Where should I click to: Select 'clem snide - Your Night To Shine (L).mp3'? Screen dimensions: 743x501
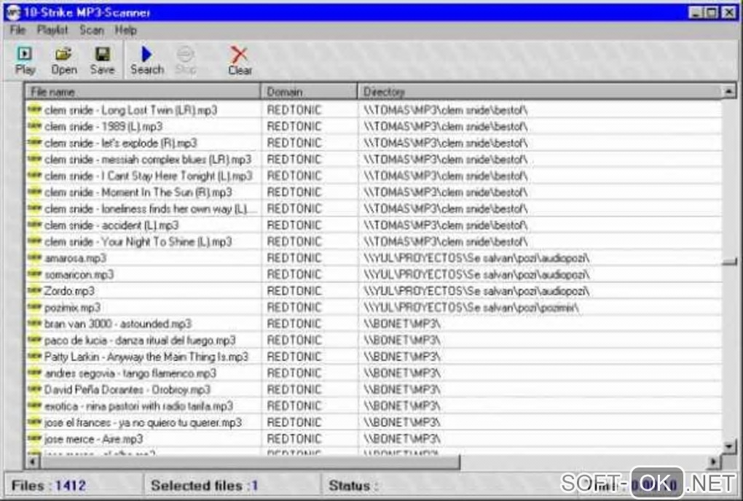click(x=138, y=241)
